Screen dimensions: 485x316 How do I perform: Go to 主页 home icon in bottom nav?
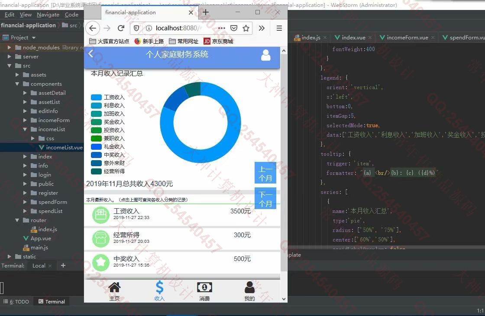[114, 290]
